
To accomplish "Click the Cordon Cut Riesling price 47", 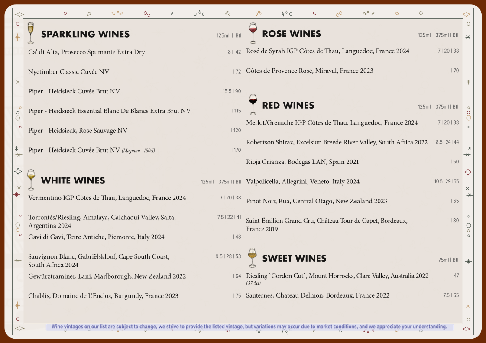I will click(455, 276).
